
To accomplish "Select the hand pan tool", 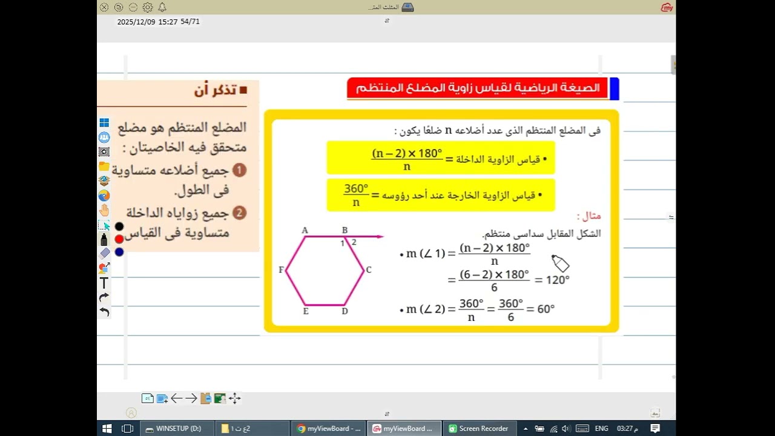I will [x=104, y=210].
